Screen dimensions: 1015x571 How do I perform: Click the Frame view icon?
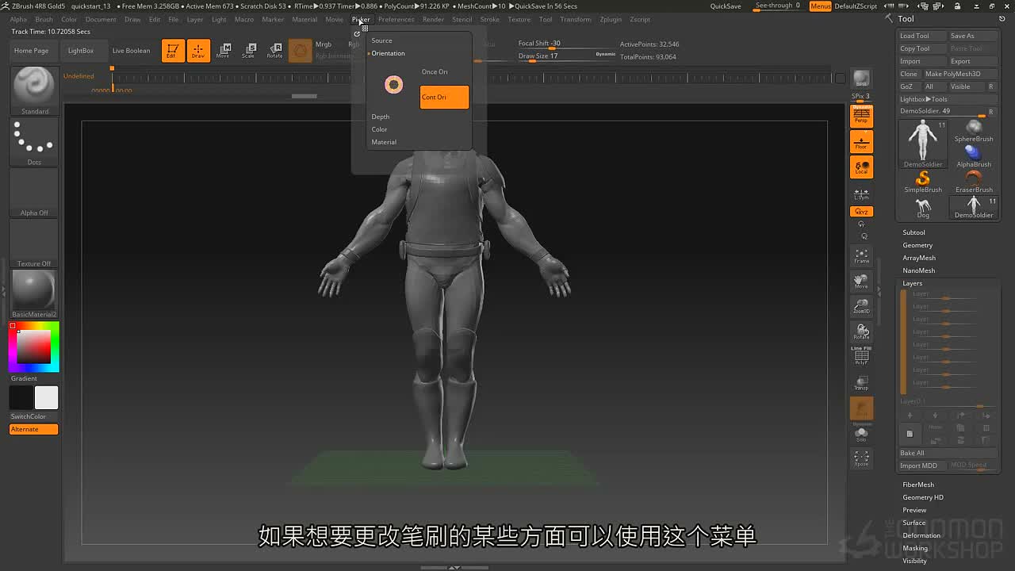(x=861, y=255)
